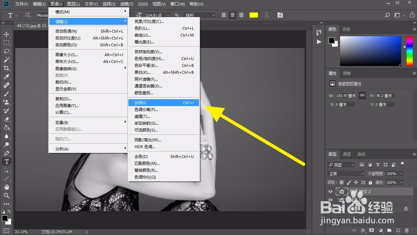
Task: Select the Dodge tool
Action: pos(6,145)
